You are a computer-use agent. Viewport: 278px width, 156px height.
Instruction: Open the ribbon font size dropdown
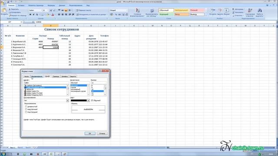pyautogui.click(x=48, y=10)
